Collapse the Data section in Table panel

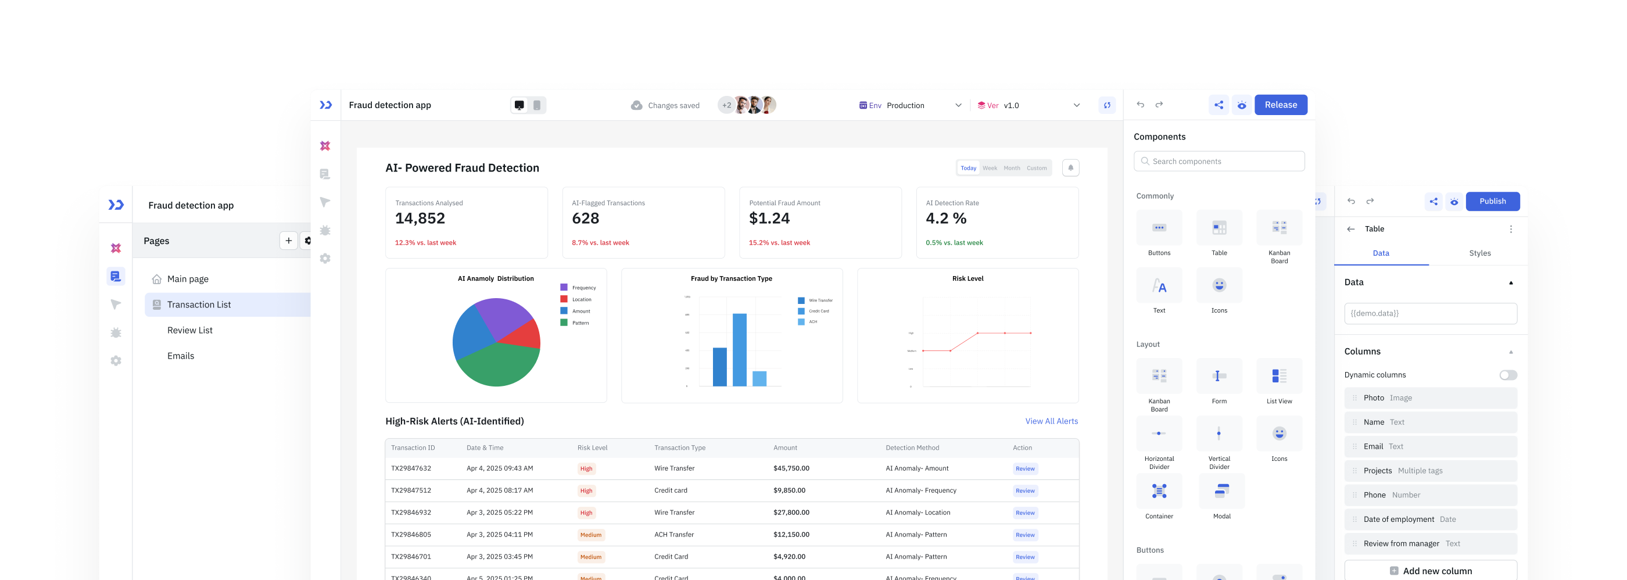coord(1510,283)
